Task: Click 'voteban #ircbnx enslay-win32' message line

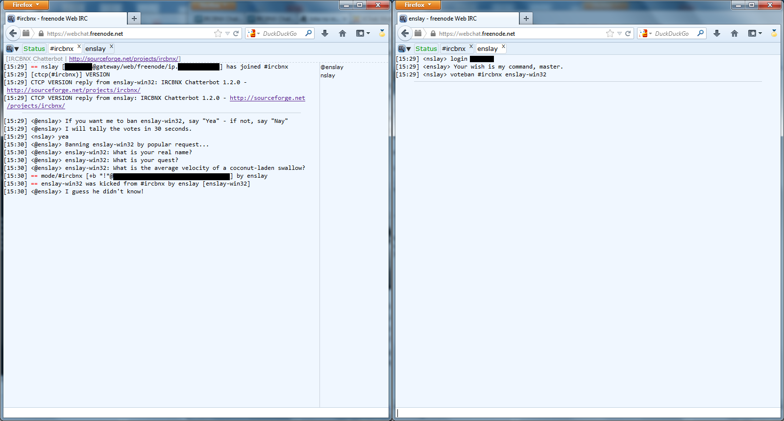Action: [471, 74]
